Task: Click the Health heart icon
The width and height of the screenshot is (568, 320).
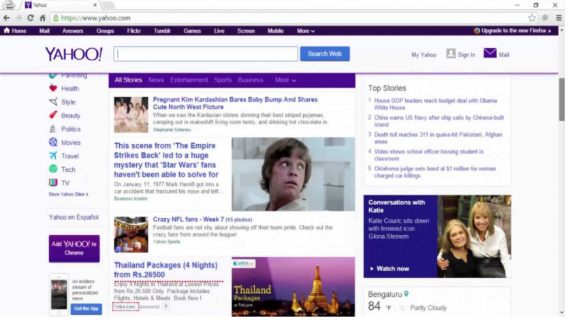Action: pos(53,88)
